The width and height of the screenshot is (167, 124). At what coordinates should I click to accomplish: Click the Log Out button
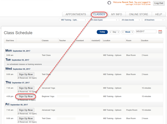(159, 3)
